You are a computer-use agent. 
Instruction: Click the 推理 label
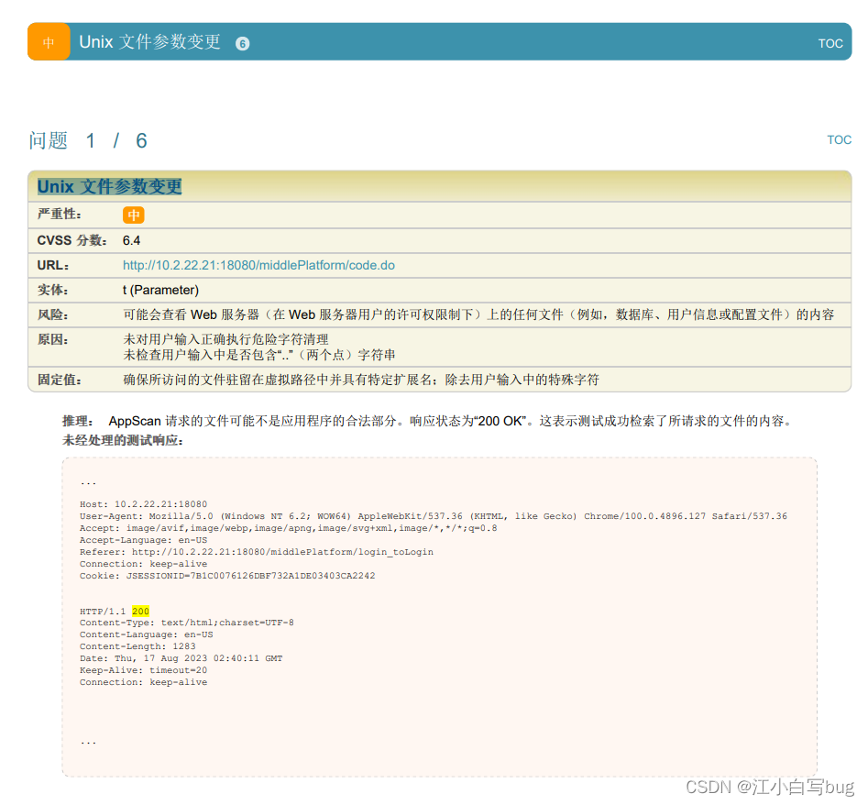point(78,421)
